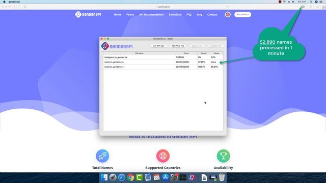Open Spotlight search in menu bar

point(311,2)
